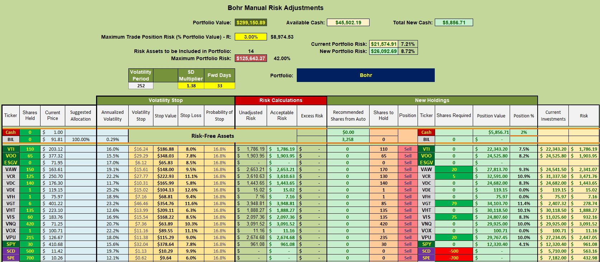Select the VCR stop value $222.93
This screenshot has width=600, height=262.
166,176
